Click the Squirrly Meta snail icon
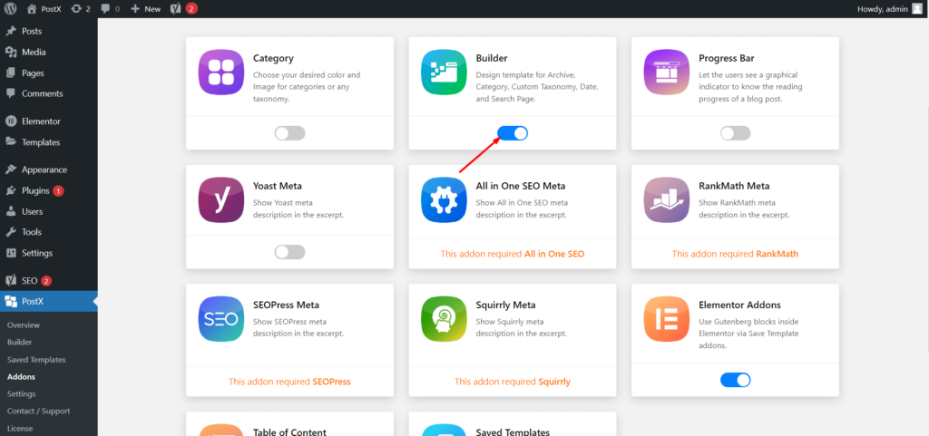Viewport: 929px width, 436px height. click(x=444, y=319)
